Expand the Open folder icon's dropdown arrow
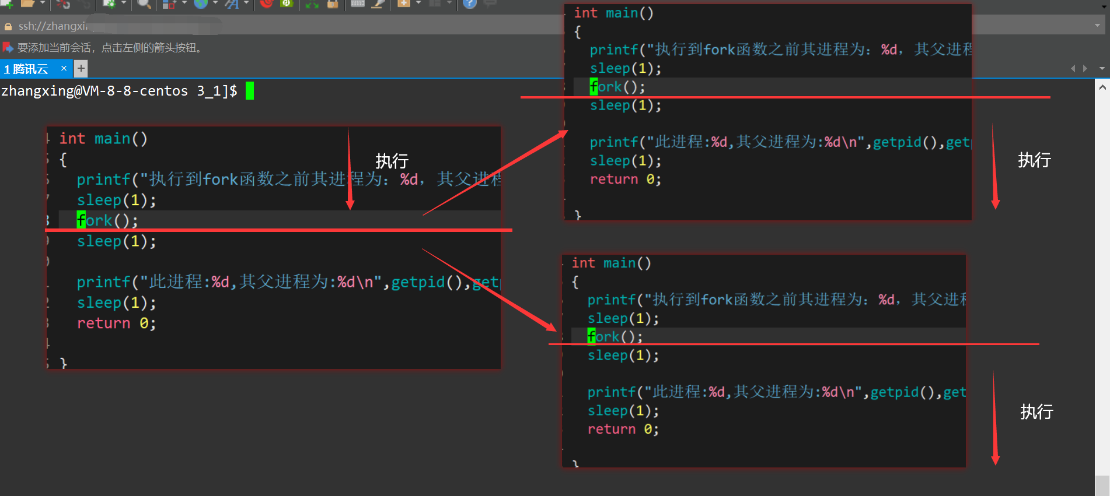1110x496 pixels. 43,3
